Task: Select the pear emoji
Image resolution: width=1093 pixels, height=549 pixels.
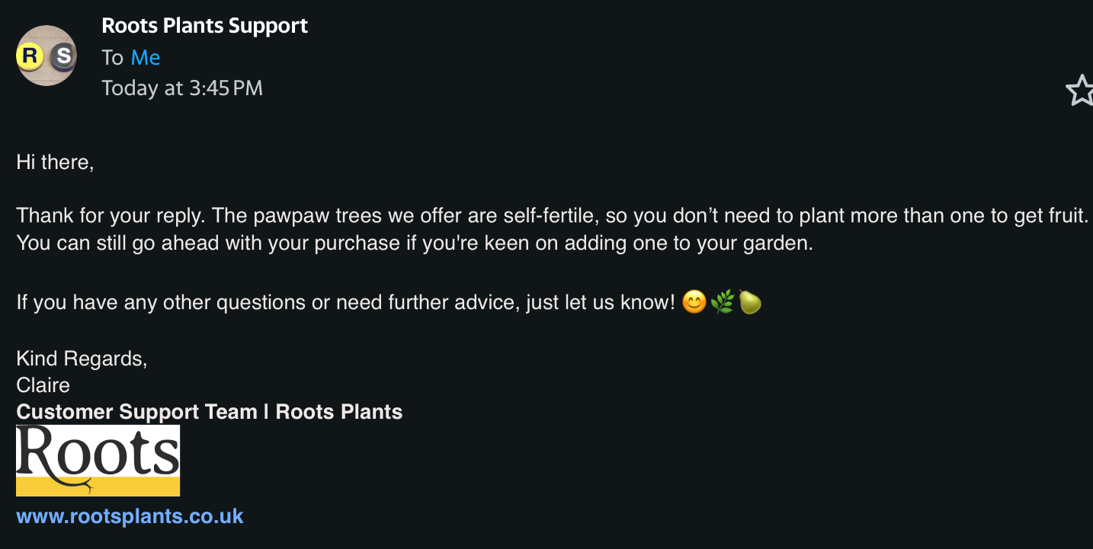Action: point(749,303)
